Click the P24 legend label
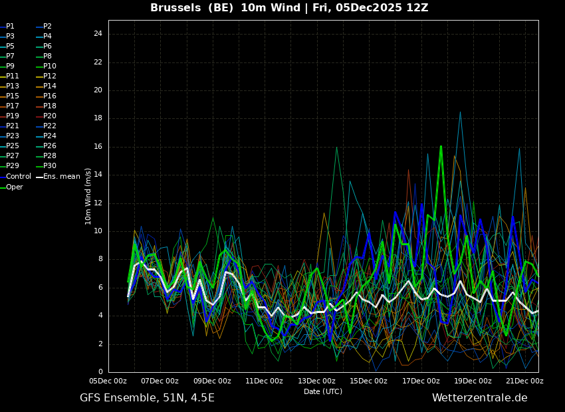The image size is (565, 412). tap(50, 136)
